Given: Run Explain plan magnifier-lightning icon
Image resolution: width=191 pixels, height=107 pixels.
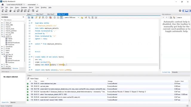Looking at the screenshot, I should (43, 18).
